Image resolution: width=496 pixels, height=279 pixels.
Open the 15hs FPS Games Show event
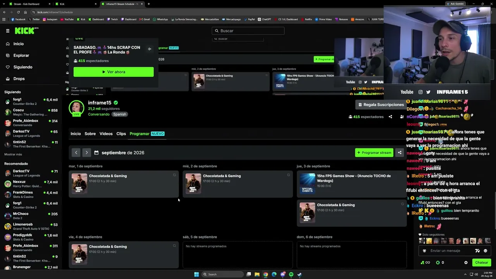pos(351,184)
